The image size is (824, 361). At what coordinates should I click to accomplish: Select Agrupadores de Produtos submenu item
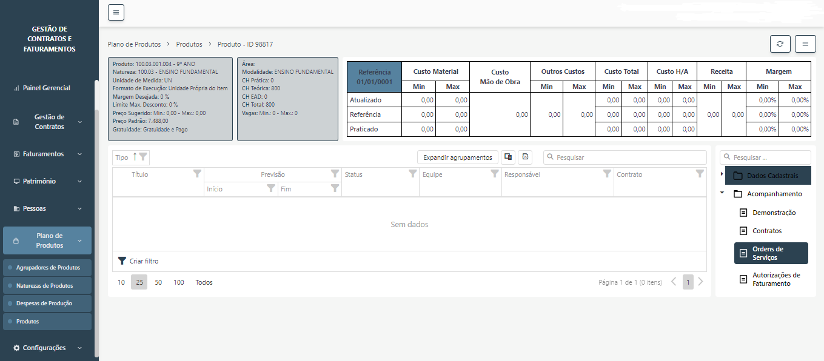[48, 267]
